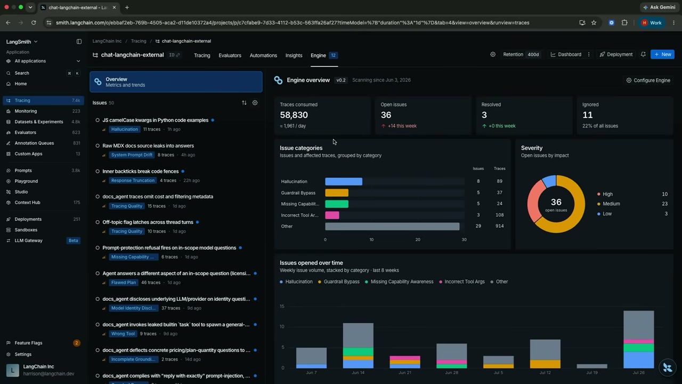Select the Overview metrics and trends card
The image size is (682, 384).
click(176, 82)
